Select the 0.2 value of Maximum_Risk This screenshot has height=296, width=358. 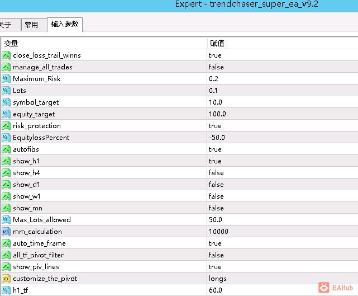pyautogui.click(x=214, y=79)
